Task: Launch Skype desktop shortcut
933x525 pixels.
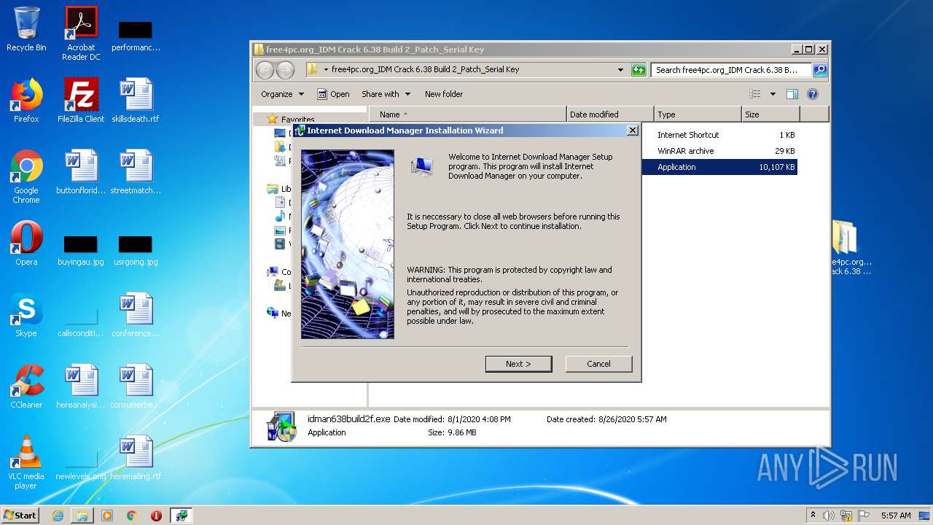Action: tap(26, 315)
